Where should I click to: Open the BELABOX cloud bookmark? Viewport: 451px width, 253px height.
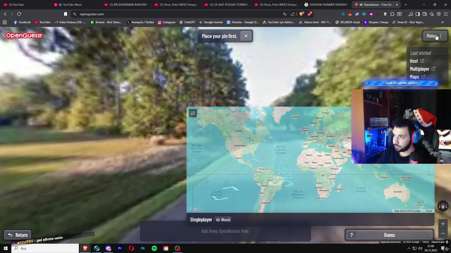(x=347, y=22)
